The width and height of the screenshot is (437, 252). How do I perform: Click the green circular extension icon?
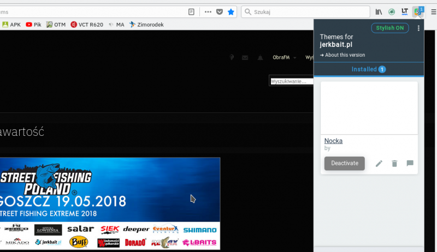[x=392, y=11]
